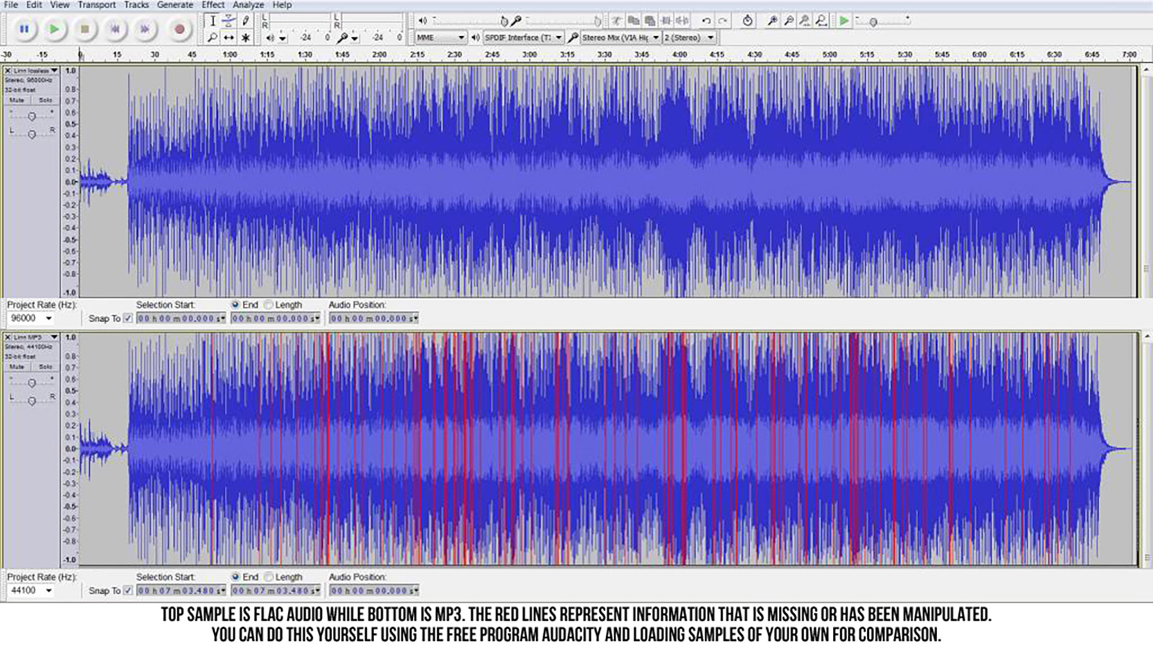The height and width of the screenshot is (648, 1153).
Task: Close the Linn MP3 track with X
Action: pos(8,337)
